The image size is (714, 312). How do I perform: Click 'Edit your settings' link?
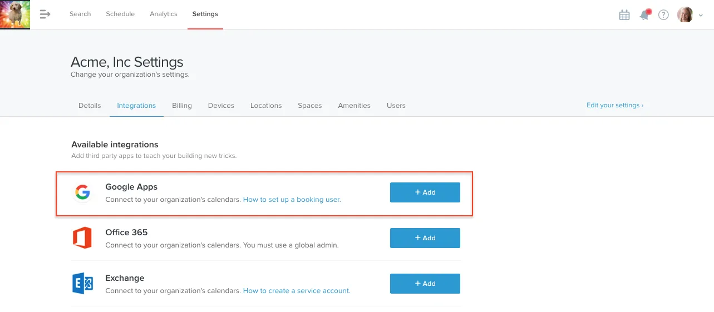615,105
